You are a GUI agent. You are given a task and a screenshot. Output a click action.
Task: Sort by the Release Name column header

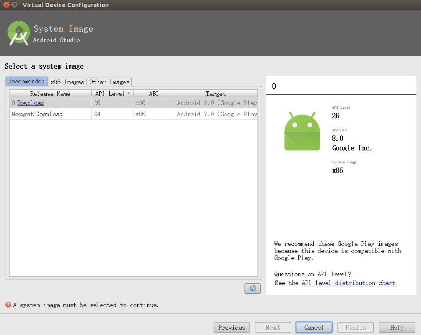coord(50,94)
